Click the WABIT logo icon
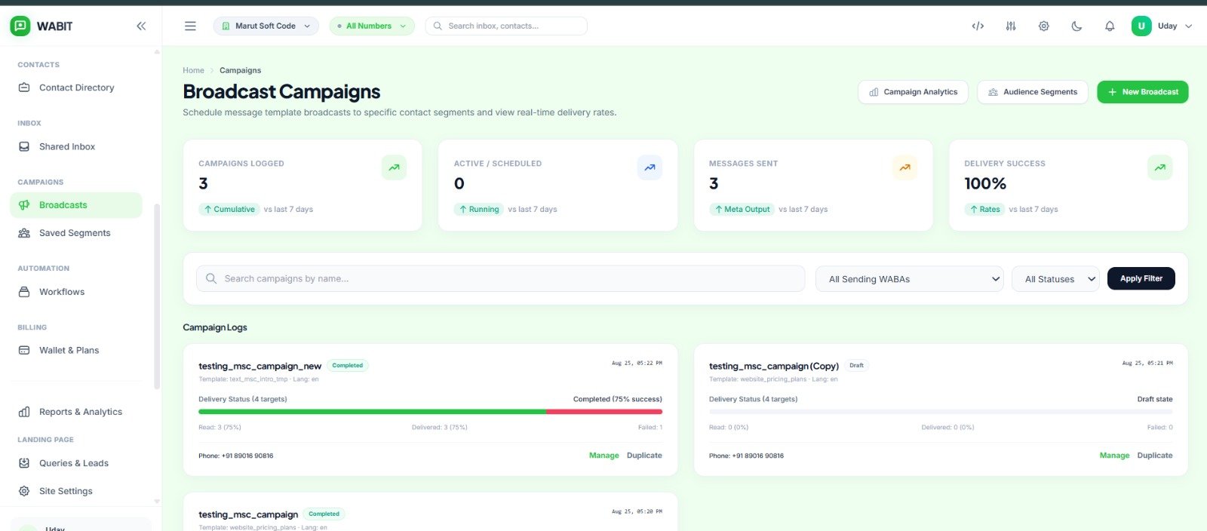 pos(20,26)
